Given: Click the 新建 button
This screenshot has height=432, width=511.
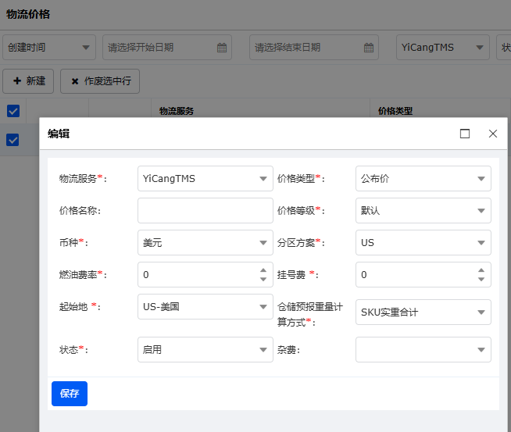Looking at the screenshot, I should tap(29, 80).
